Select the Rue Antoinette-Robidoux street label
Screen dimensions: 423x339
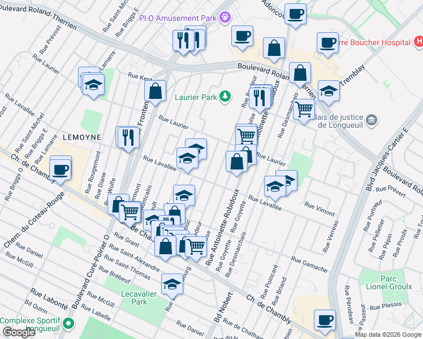point(222,227)
